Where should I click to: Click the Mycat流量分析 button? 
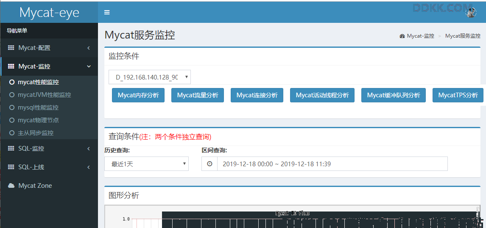click(198, 95)
